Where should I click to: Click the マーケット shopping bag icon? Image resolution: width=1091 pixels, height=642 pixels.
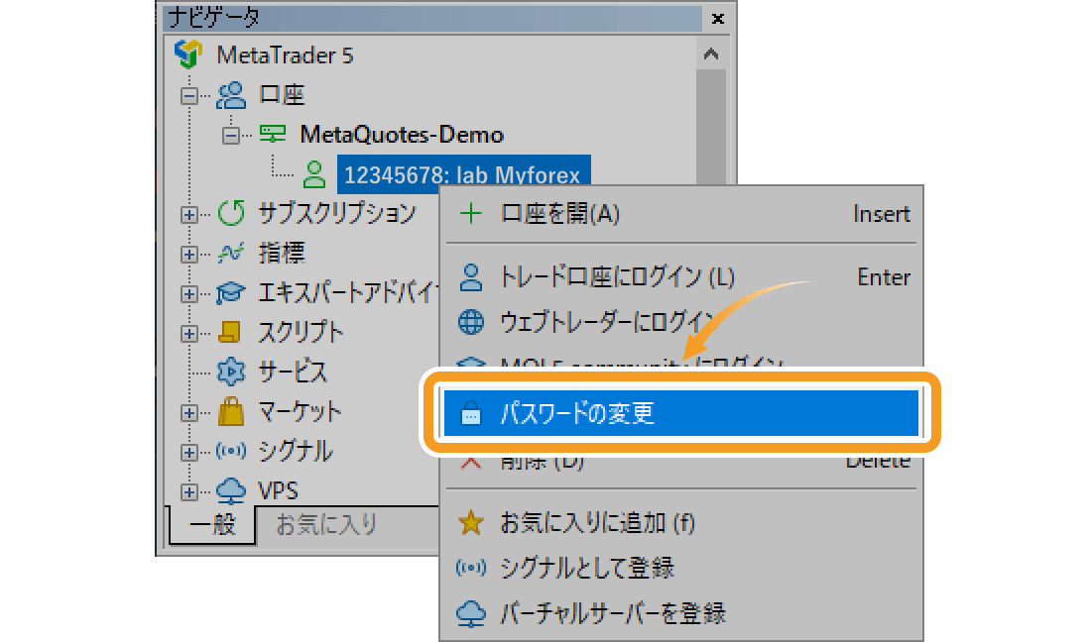[x=231, y=411]
